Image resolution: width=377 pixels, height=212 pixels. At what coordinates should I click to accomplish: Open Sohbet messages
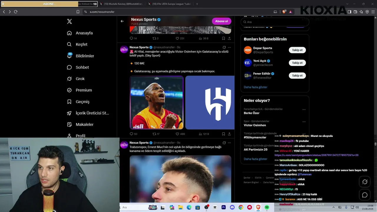tap(78, 67)
